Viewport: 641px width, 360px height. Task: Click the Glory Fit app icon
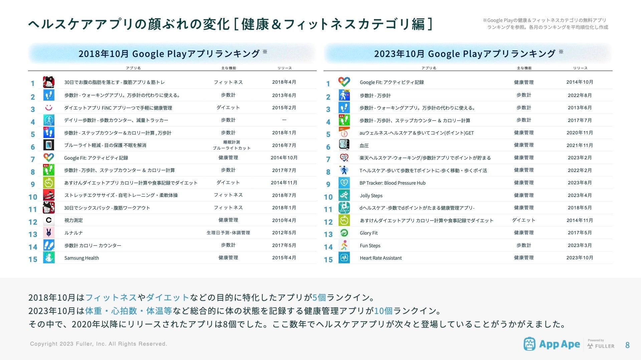344,233
